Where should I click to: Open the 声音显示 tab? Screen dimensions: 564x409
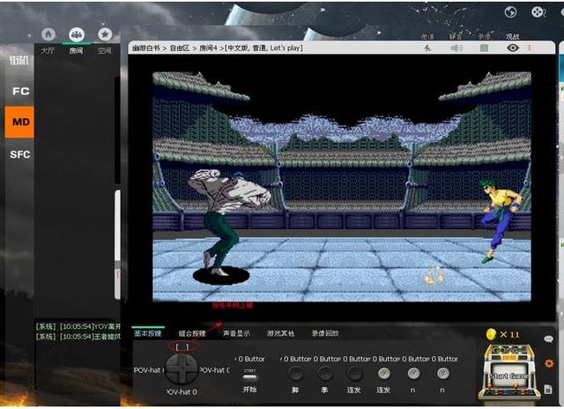236,333
